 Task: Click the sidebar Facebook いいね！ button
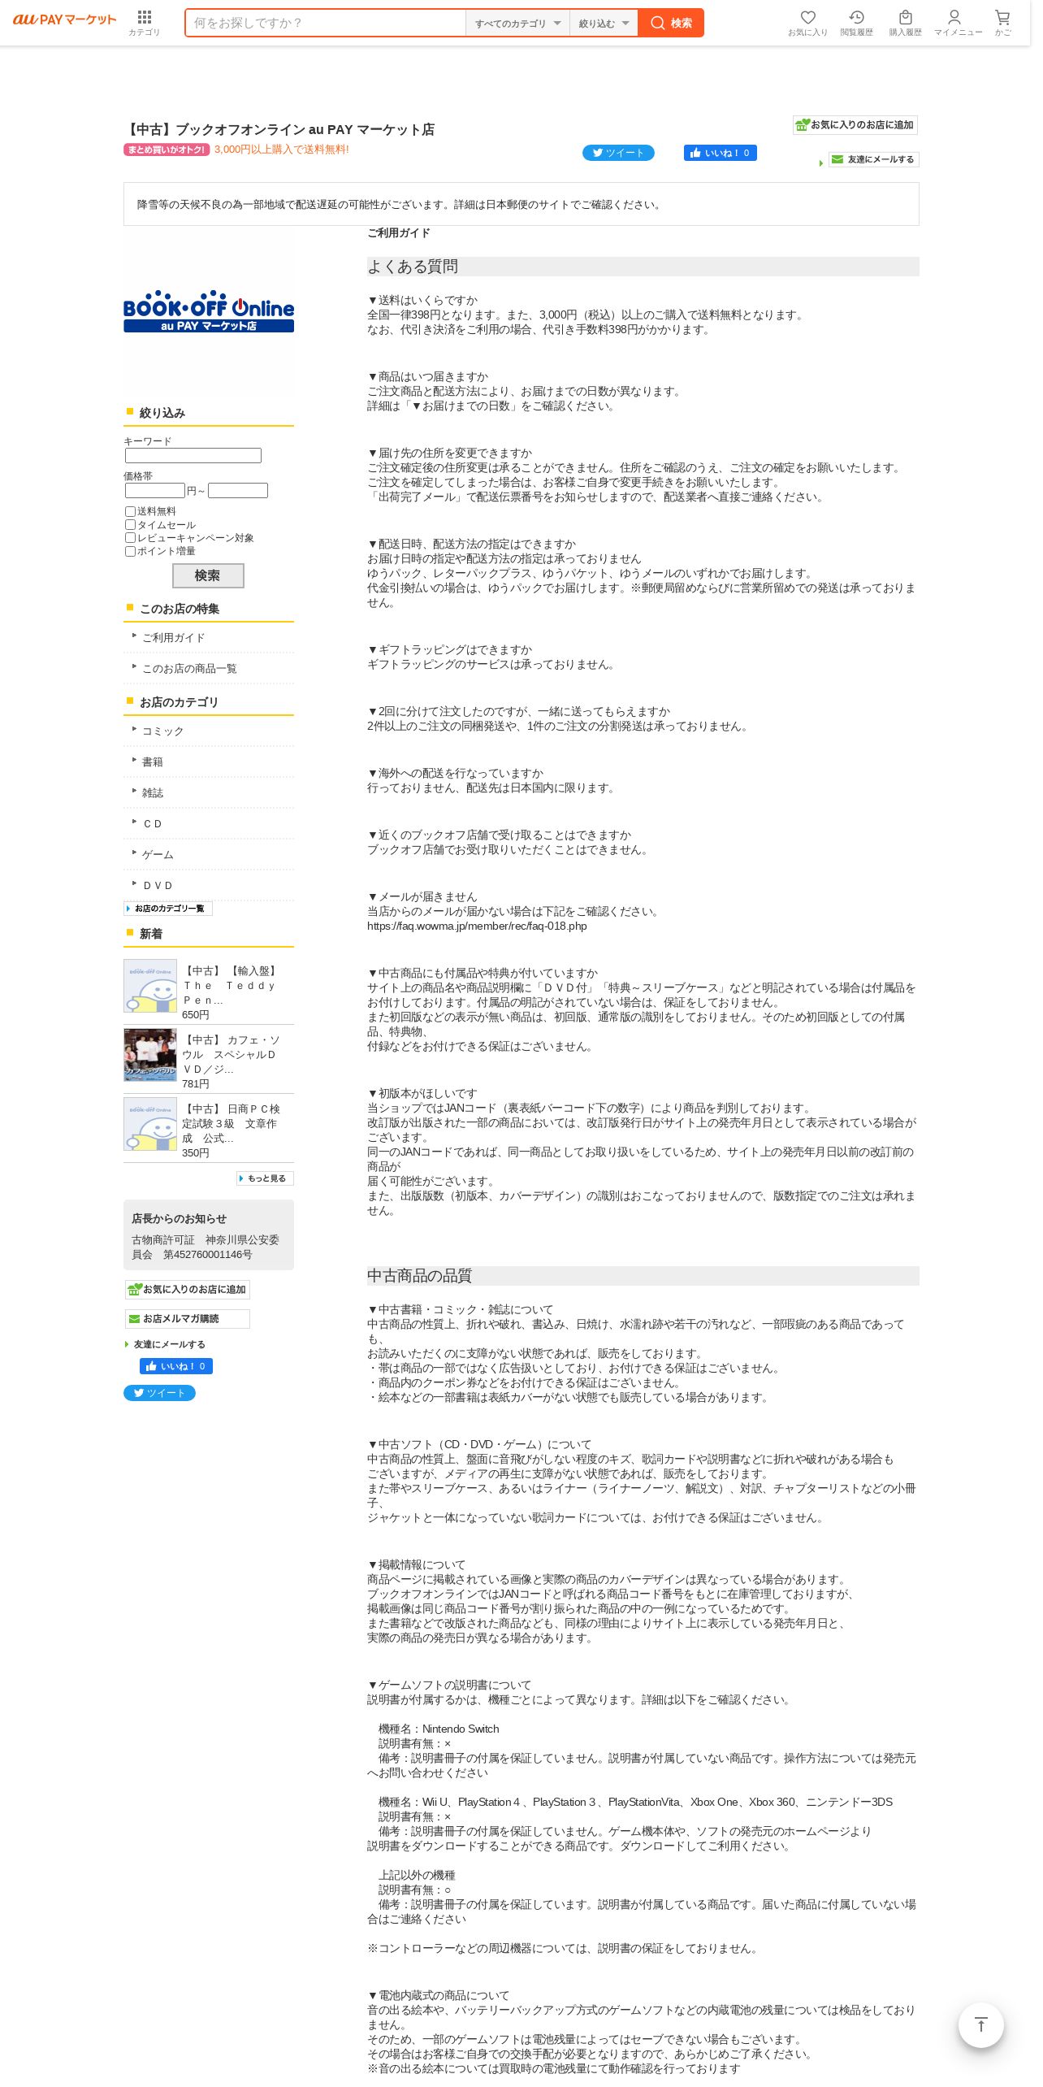click(x=176, y=1367)
